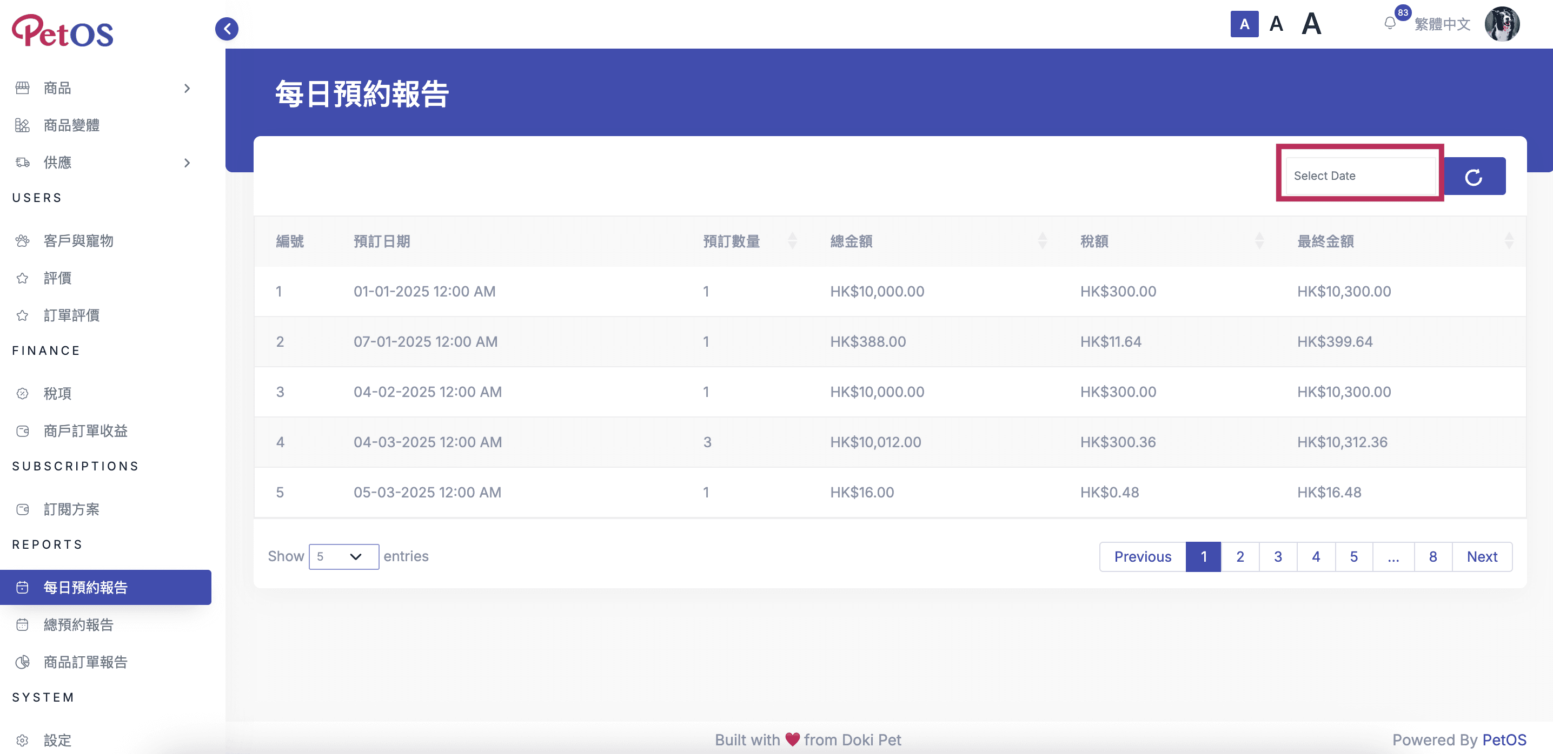Select 每日預約報告 in the sidebar
Image resolution: width=1553 pixels, height=754 pixels.
pos(105,587)
